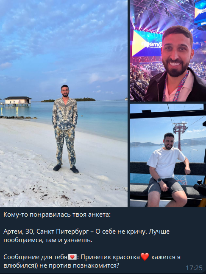Click the smartwatch on man's wrist
Screen dimensions: 206x274
[x=159, y=181]
